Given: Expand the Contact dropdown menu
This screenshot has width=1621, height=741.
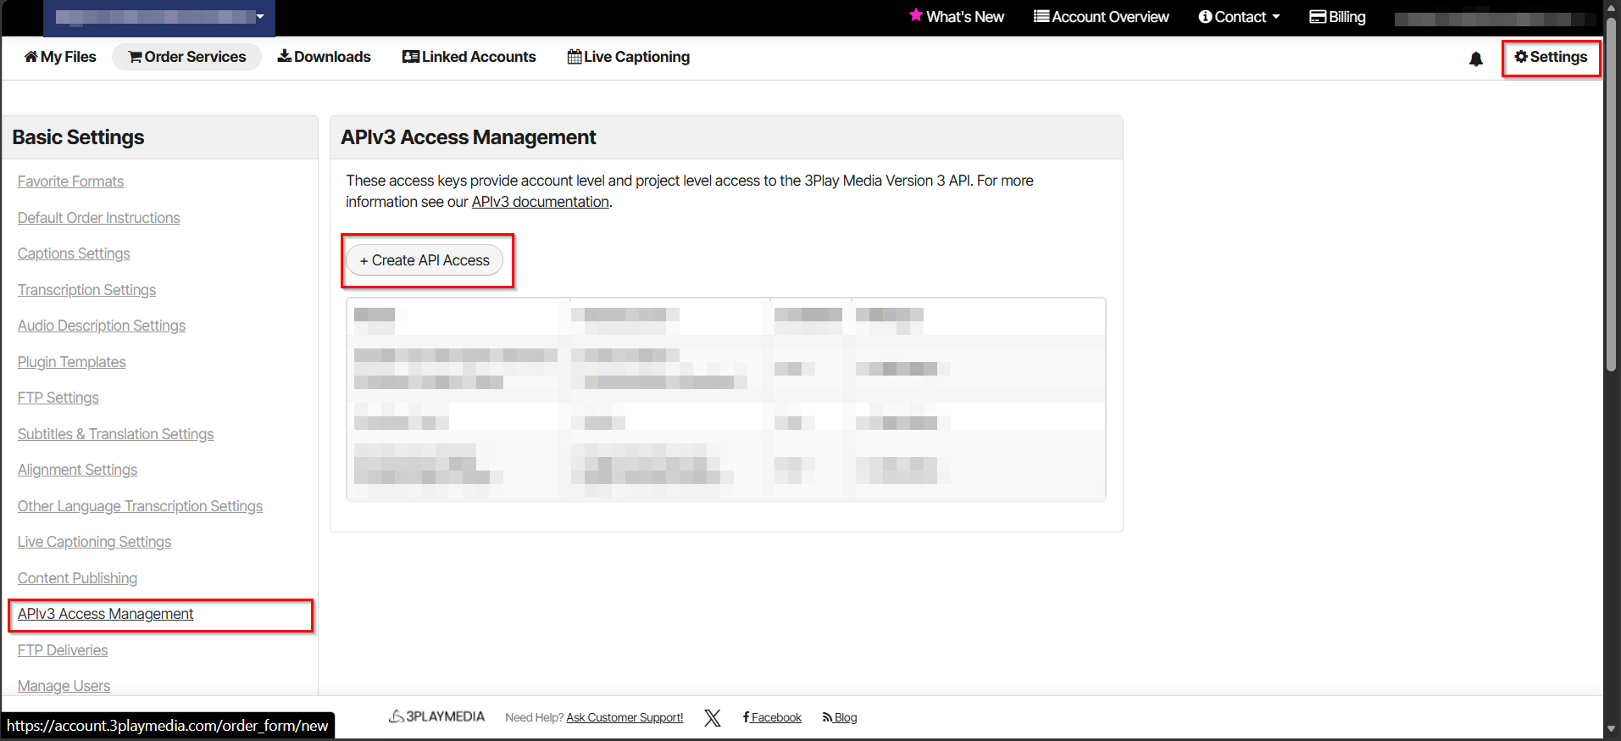Looking at the screenshot, I should coord(1239,17).
